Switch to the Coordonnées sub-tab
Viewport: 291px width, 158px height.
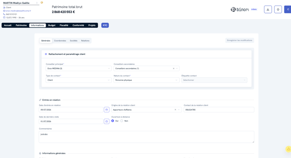pyautogui.click(x=60, y=41)
